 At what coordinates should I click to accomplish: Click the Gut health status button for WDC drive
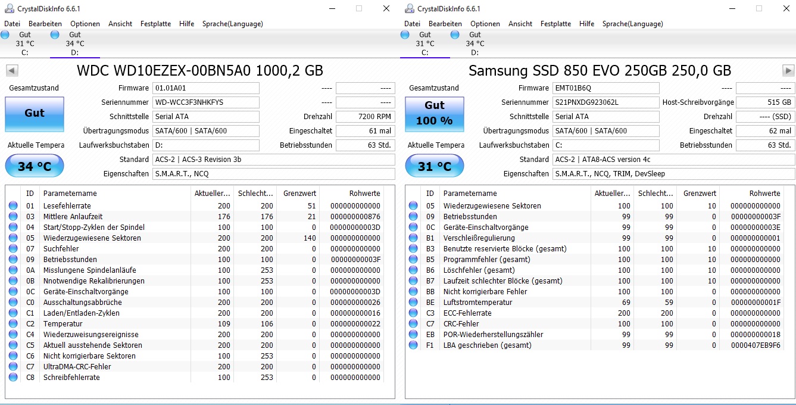coord(35,114)
